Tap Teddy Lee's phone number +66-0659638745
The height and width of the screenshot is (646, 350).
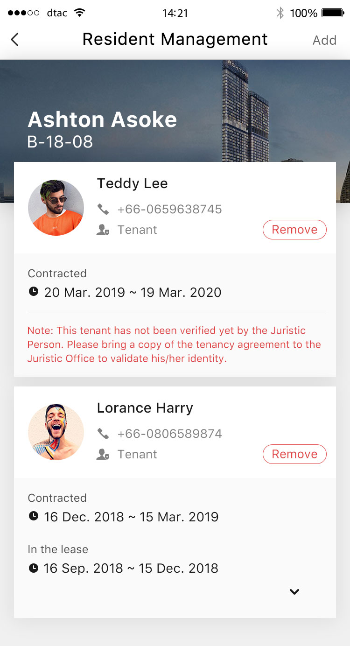pos(169,209)
